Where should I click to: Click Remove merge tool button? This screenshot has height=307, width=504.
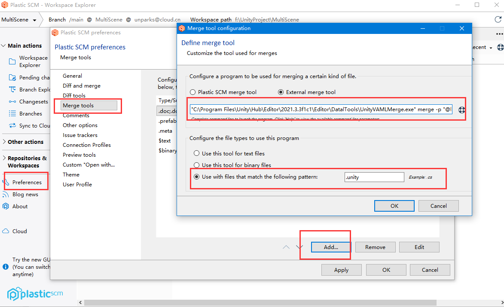[x=375, y=247]
